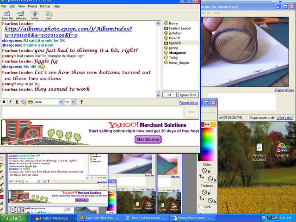Open the foreground style flyout arrow under Styles
The height and width of the screenshot is (222, 296).
pos(209,172)
